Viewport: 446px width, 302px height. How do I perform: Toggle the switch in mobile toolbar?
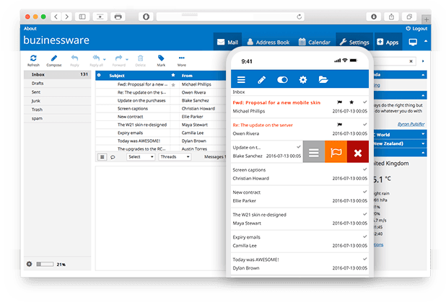282,80
